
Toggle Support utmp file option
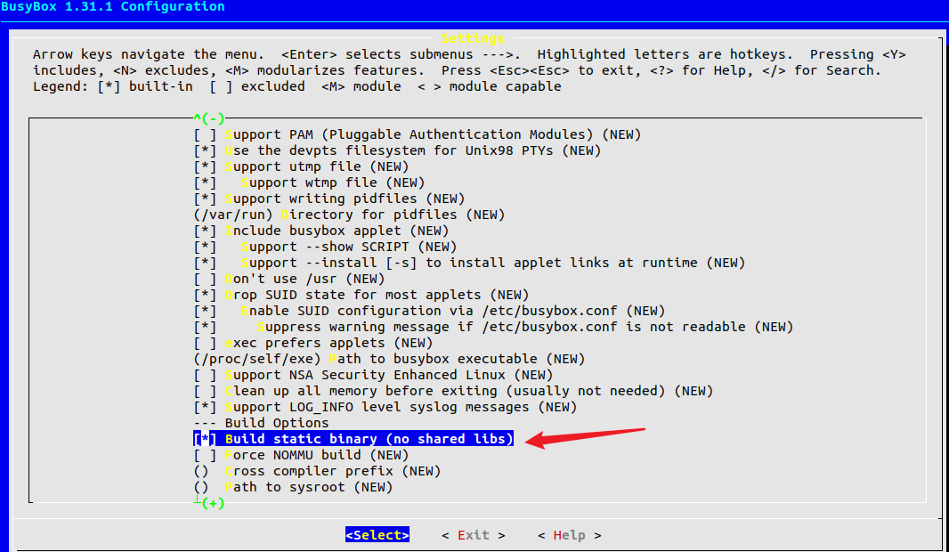301,166
